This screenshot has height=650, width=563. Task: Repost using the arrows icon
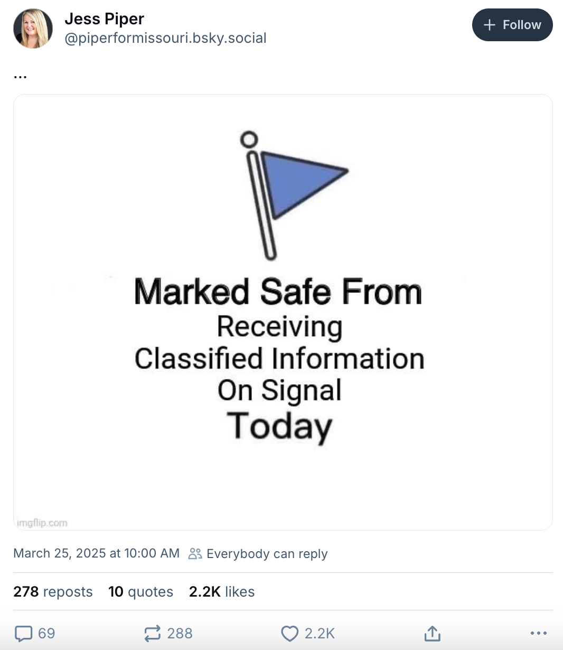[152, 633]
